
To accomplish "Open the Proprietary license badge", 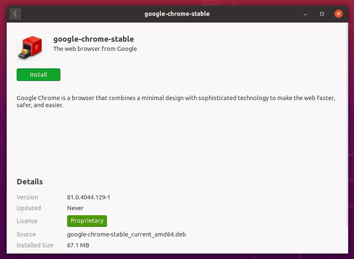I will (87, 221).
